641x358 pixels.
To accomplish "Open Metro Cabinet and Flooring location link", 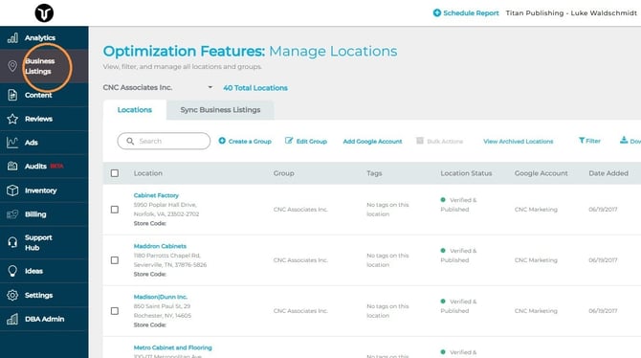I will tap(173, 347).
